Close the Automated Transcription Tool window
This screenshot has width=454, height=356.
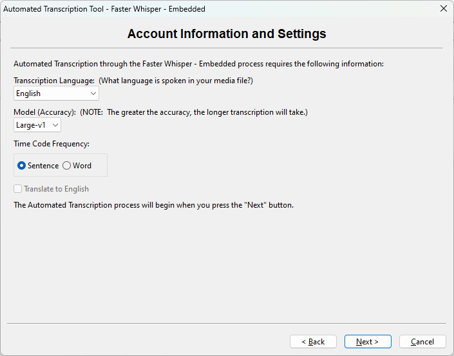coord(443,9)
